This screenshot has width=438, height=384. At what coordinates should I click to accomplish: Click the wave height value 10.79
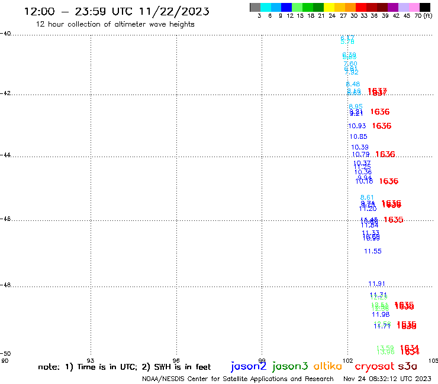(360, 155)
